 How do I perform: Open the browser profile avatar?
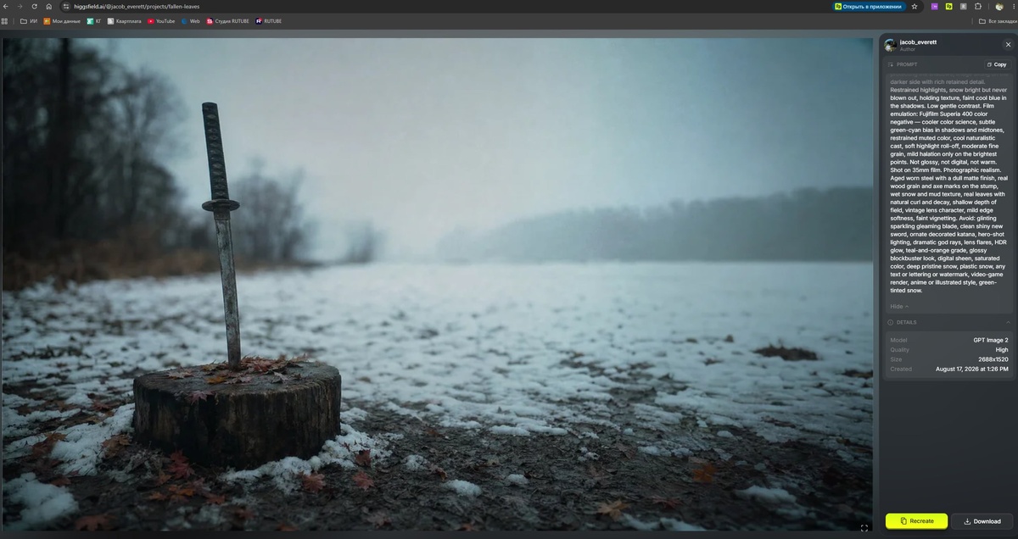999,6
